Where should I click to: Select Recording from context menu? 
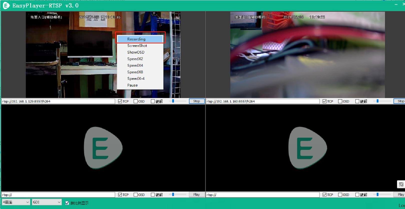pyautogui.click(x=140, y=39)
